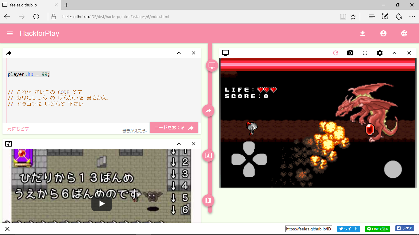Open the account profile icon

click(383, 33)
